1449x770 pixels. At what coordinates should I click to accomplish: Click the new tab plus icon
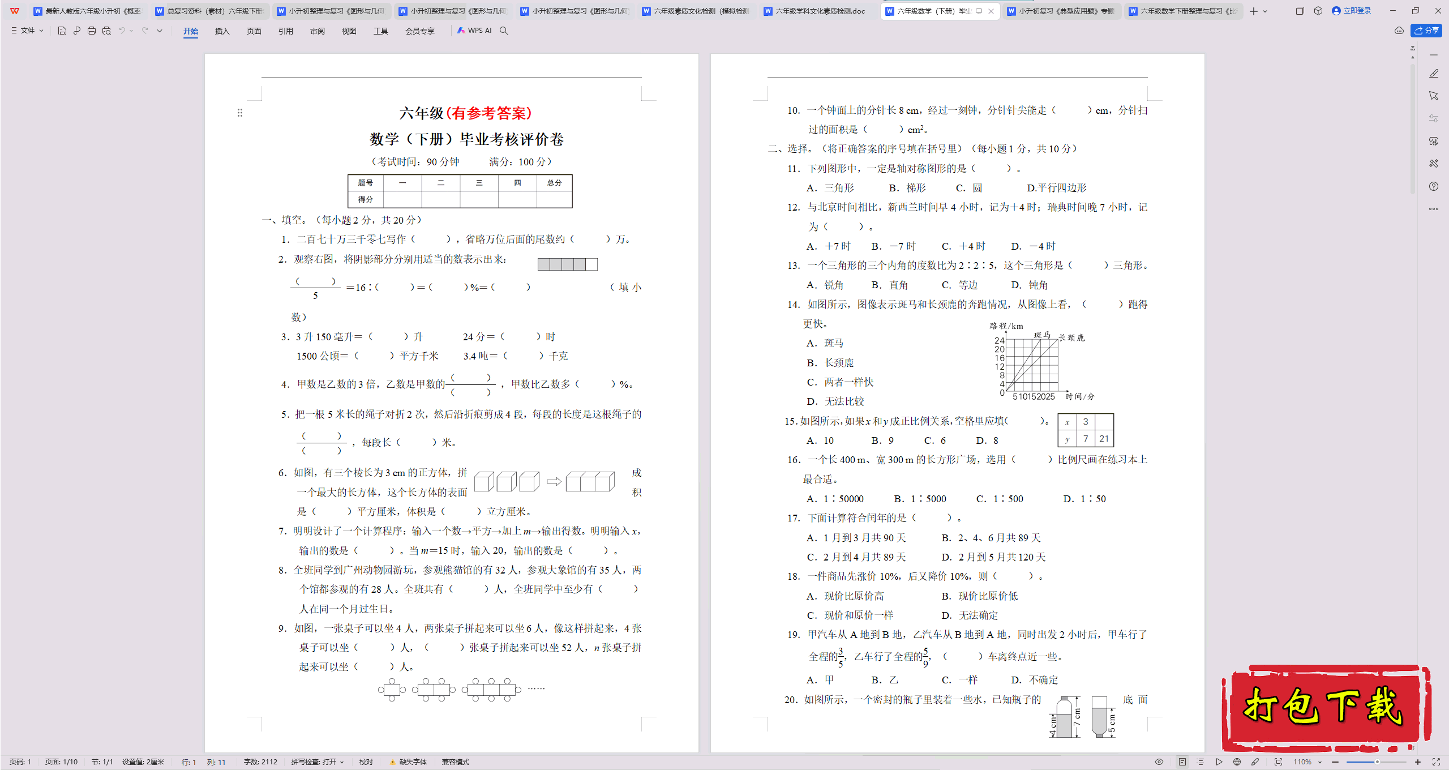point(1254,11)
